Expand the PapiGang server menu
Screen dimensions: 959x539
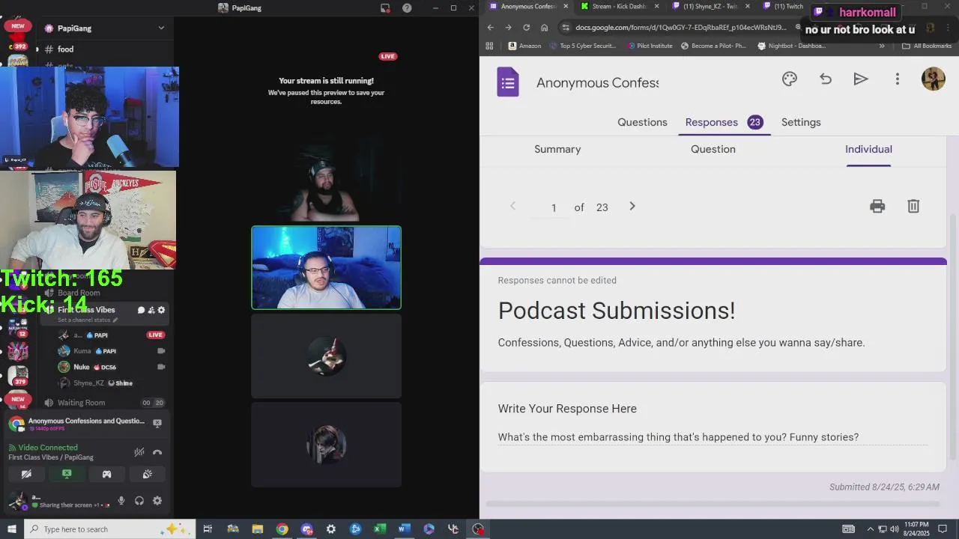click(160, 28)
